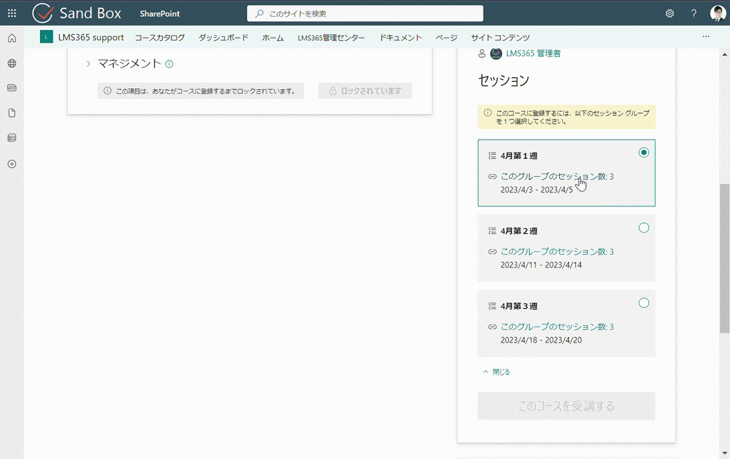The image size is (730, 459).
Task: Click the link icon in 4月第２週 card
Action: pyautogui.click(x=492, y=252)
